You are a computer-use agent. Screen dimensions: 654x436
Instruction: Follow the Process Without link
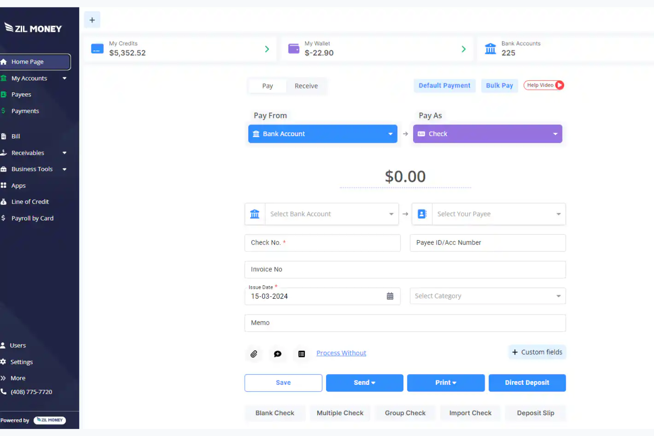click(341, 353)
